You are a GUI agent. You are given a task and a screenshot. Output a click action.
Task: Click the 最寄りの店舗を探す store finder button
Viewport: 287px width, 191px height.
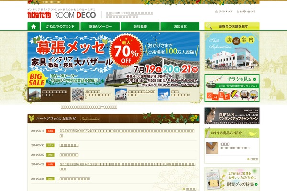click(x=232, y=26)
